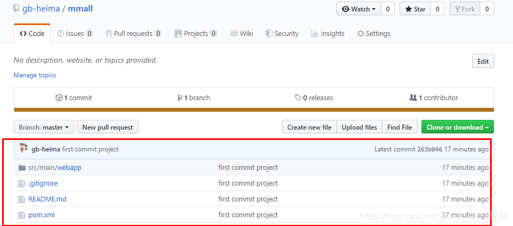Open the commit message in the README.md row
Screen dimensions: 513x226
point(248,199)
